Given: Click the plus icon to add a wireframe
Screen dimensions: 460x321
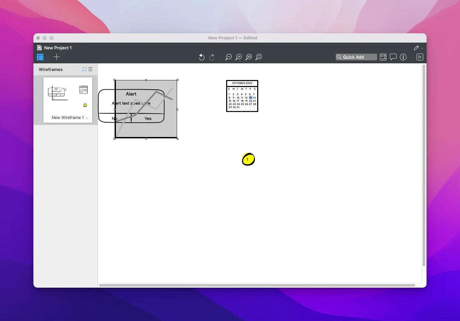Looking at the screenshot, I should [x=56, y=57].
